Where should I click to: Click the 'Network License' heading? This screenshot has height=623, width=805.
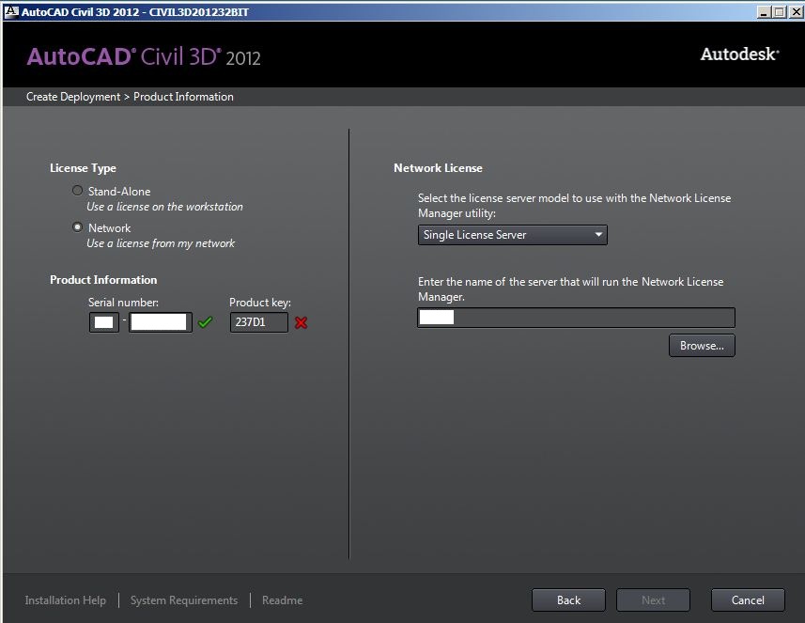(x=438, y=168)
